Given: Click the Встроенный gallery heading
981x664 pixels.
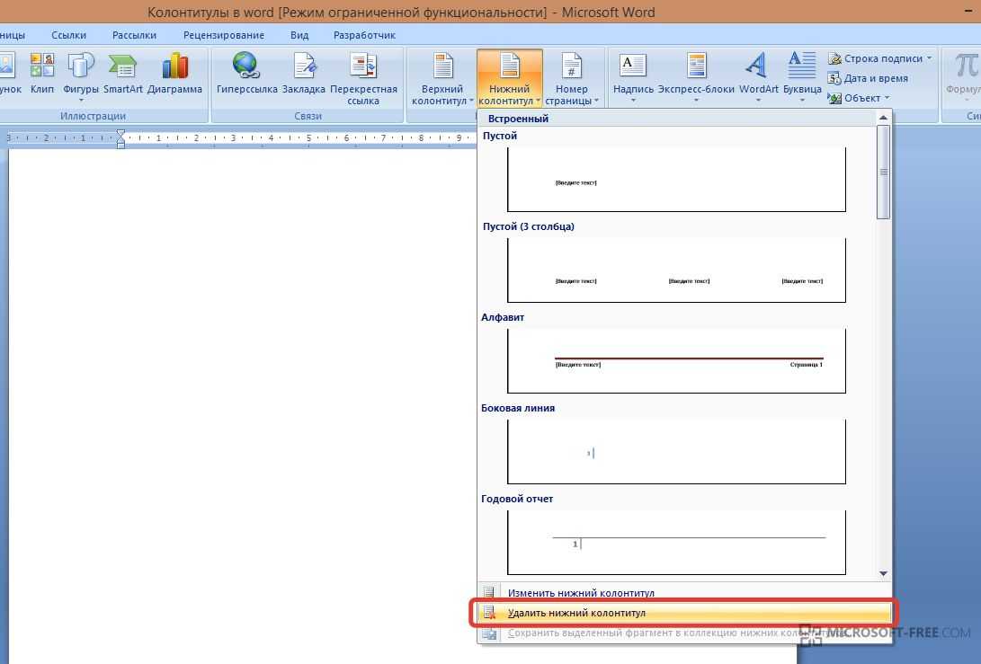Looking at the screenshot, I should 518,119.
